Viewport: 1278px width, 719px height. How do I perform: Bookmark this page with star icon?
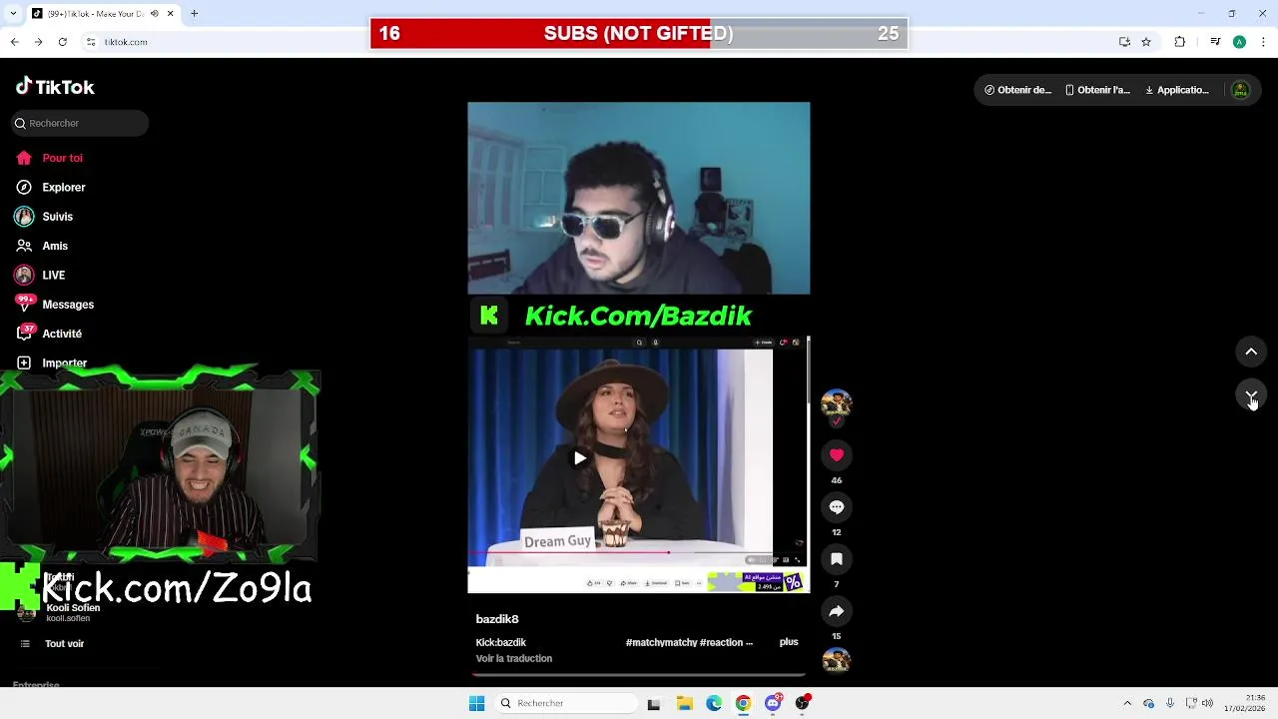(x=1146, y=42)
